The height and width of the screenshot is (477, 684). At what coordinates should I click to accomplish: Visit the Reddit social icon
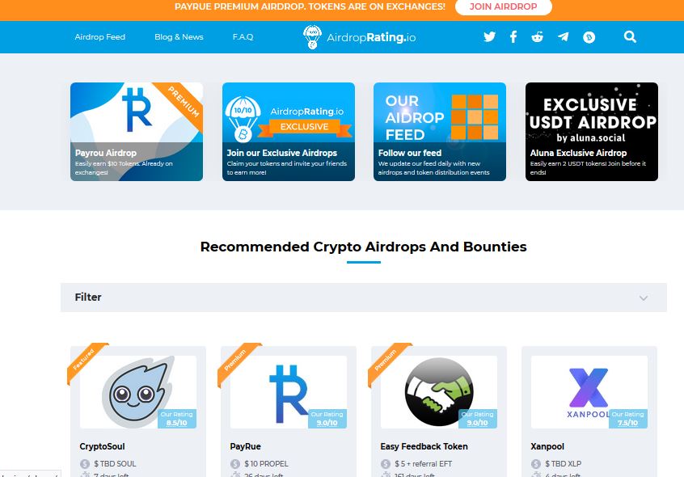(x=537, y=36)
